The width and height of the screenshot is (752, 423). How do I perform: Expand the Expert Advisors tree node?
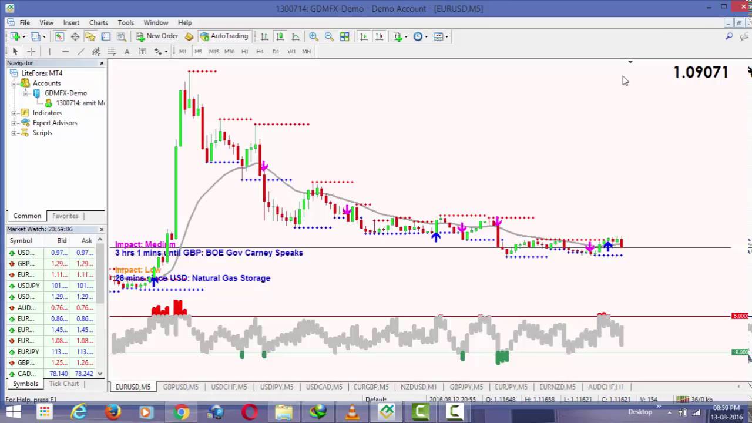[x=15, y=123]
